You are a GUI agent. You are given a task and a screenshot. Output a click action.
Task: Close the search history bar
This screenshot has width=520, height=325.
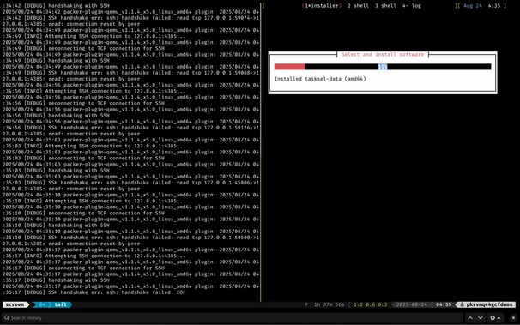(513, 318)
